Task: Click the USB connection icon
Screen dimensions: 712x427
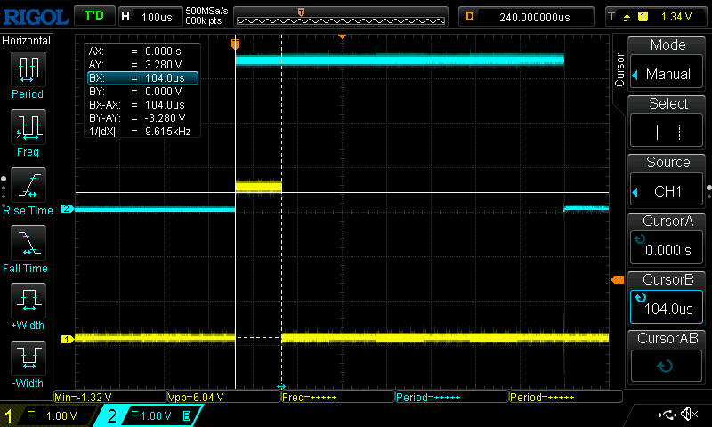Action: tap(666, 415)
